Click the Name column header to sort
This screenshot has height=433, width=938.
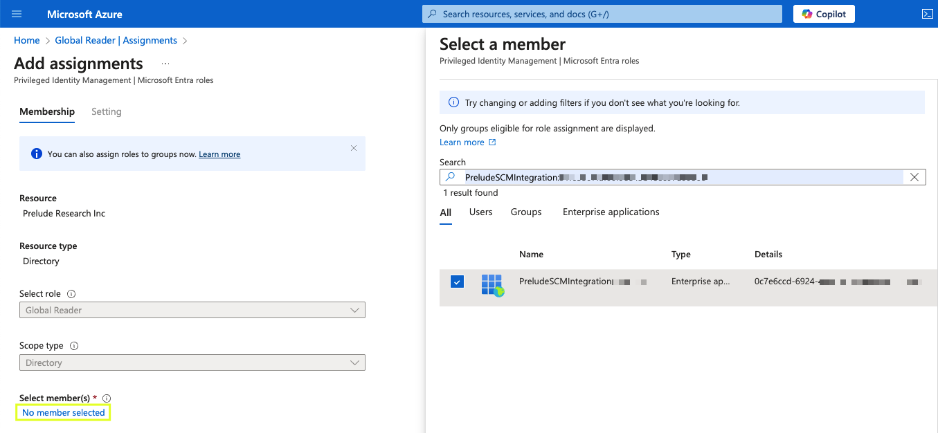pyautogui.click(x=531, y=254)
